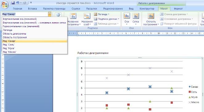Switch to the Вид tab
Image resolution: width=204 pixels, height=112 pixels.
pos(131,9)
